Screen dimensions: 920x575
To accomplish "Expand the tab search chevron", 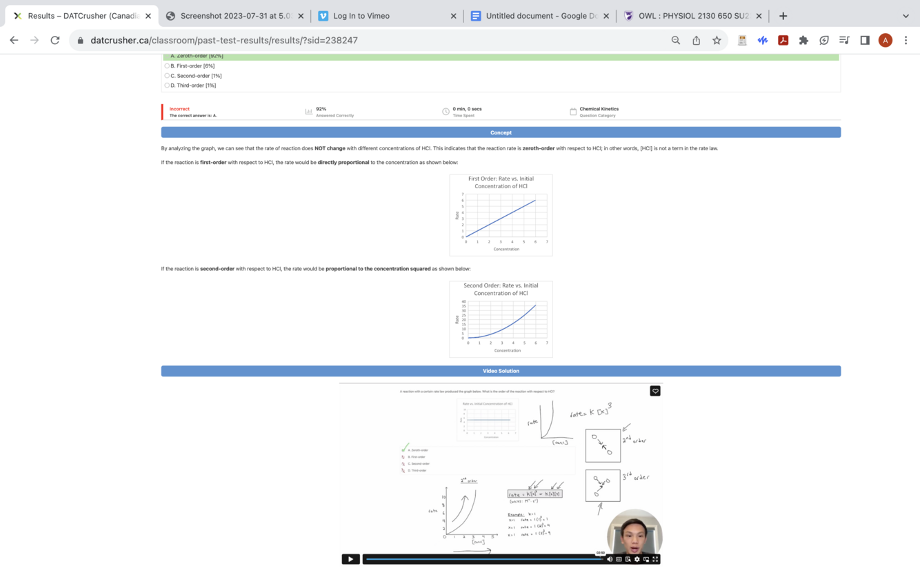I will (906, 16).
